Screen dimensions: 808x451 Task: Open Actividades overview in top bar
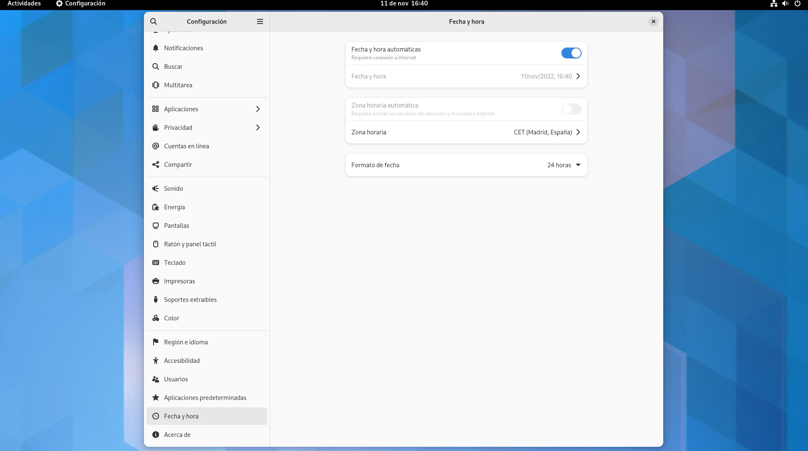(x=24, y=3)
